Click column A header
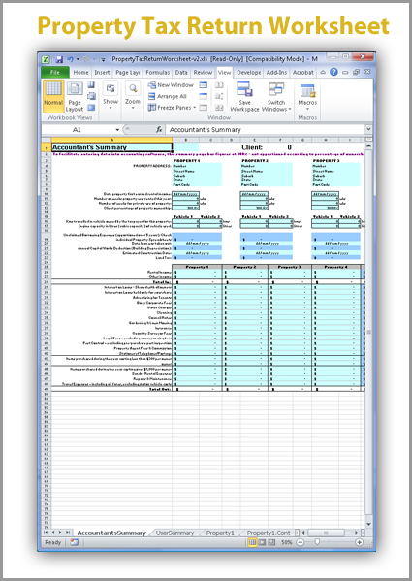The image size is (412, 581). (x=111, y=140)
